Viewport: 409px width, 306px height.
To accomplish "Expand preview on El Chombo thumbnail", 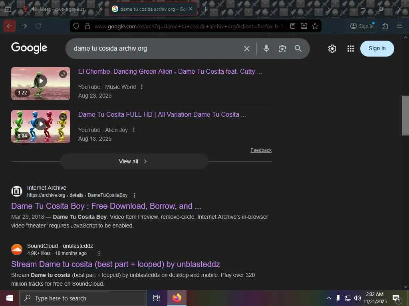I will 63,74.
